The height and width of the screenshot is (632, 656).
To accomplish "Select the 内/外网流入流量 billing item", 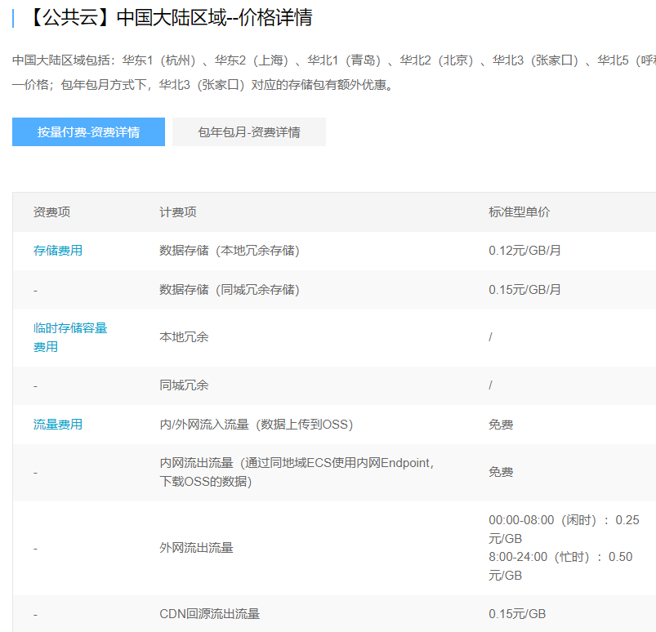I will tap(256, 425).
